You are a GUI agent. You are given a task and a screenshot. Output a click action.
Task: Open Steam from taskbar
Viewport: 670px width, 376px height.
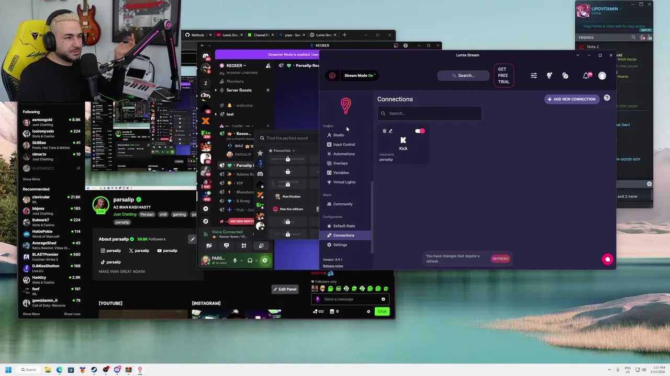click(94, 370)
